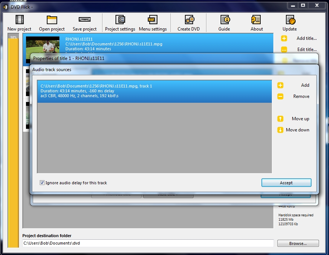Open Project settings icon in toolbar
The width and height of the screenshot is (329, 255).
tap(120, 20)
